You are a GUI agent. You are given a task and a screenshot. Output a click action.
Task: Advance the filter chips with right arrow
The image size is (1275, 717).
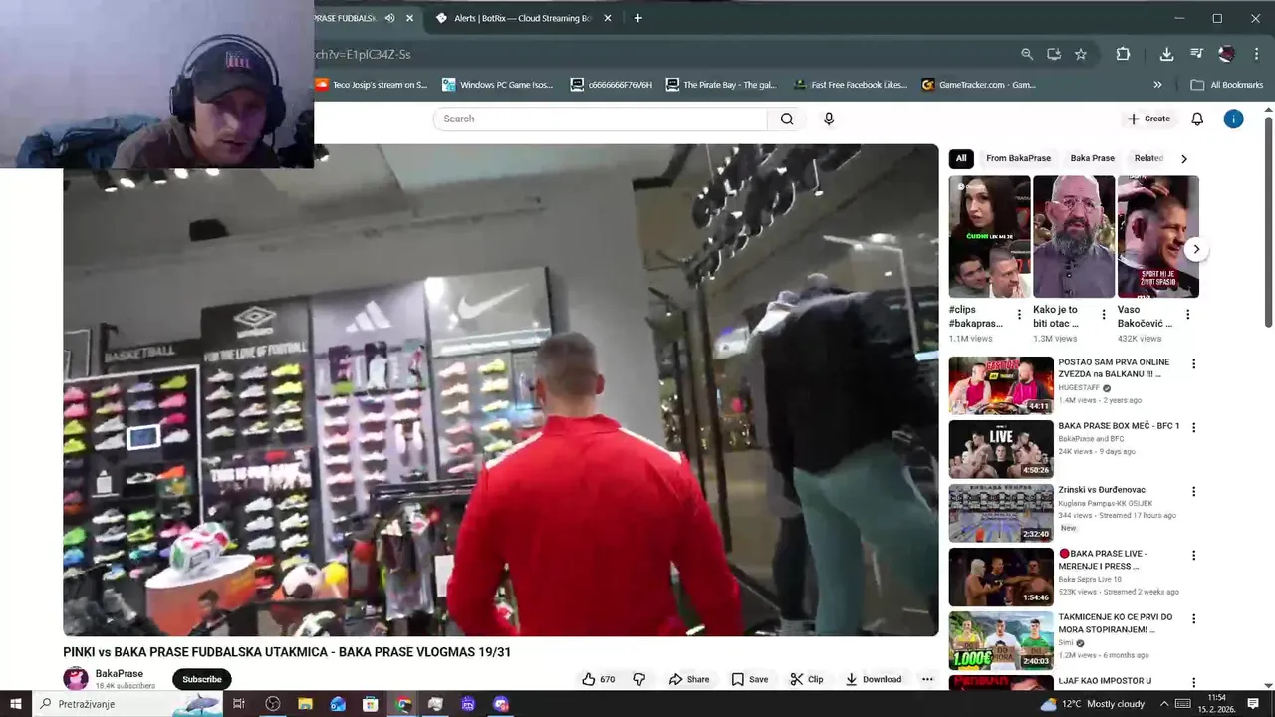(1183, 158)
